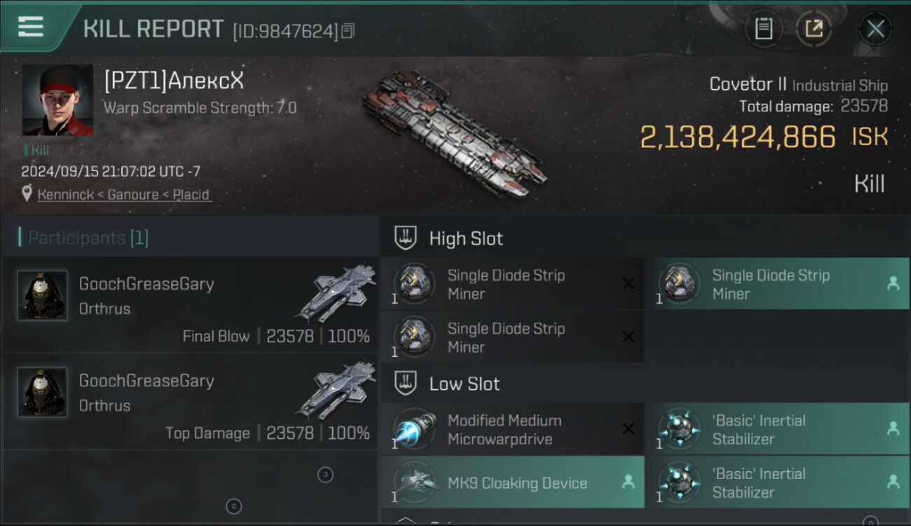Screen dimensions: 911x526
Task: Open the Kenninck < Ganoure < Placid location link
Action: pyautogui.click(x=123, y=194)
